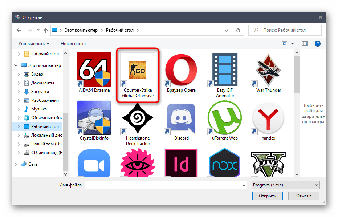Select the uTorrent Web shortcut
The width and height of the screenshot is (338, 217).
point(225,118)
